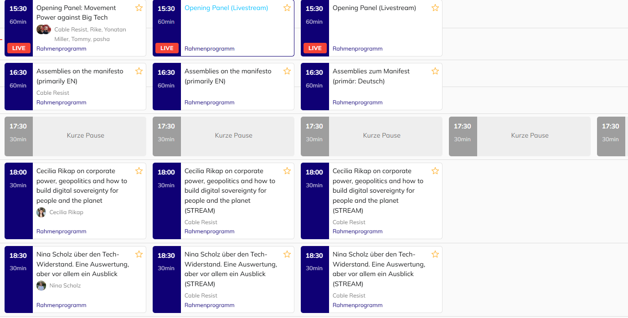
Task: Click the star on the Assemblies card listing Cable Resist
Action: pos(139,71)
